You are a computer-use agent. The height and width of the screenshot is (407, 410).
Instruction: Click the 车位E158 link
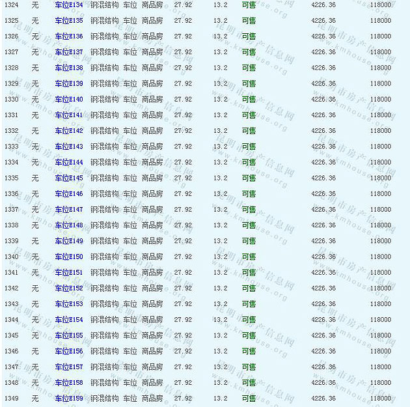68,383
